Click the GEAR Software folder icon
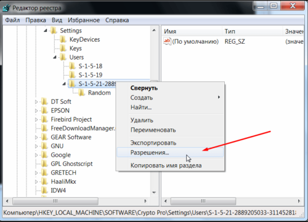This screenshot has height=222, width=308. (44, 137)
